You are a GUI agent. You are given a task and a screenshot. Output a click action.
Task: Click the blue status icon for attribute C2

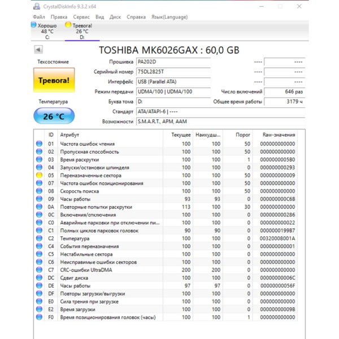coord(39,238)
